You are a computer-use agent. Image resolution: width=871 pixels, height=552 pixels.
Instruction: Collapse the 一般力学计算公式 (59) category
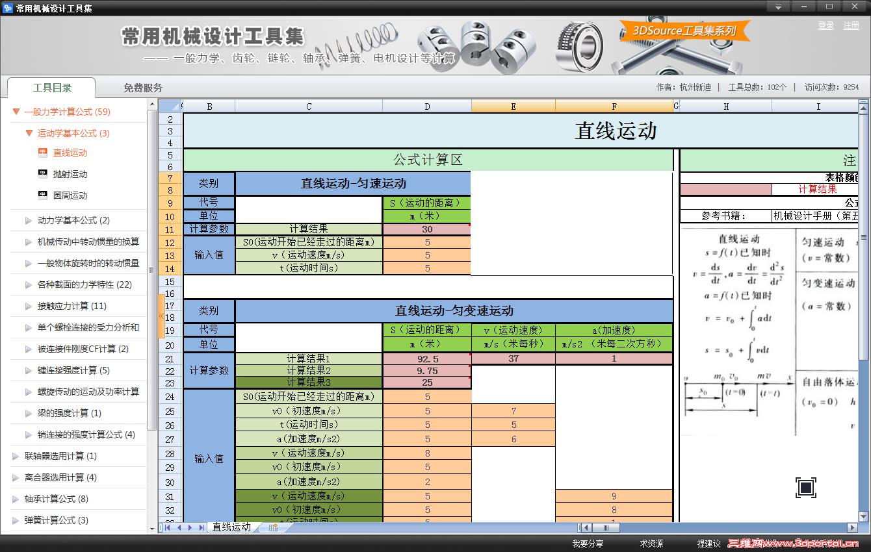(x=16, y=111)
